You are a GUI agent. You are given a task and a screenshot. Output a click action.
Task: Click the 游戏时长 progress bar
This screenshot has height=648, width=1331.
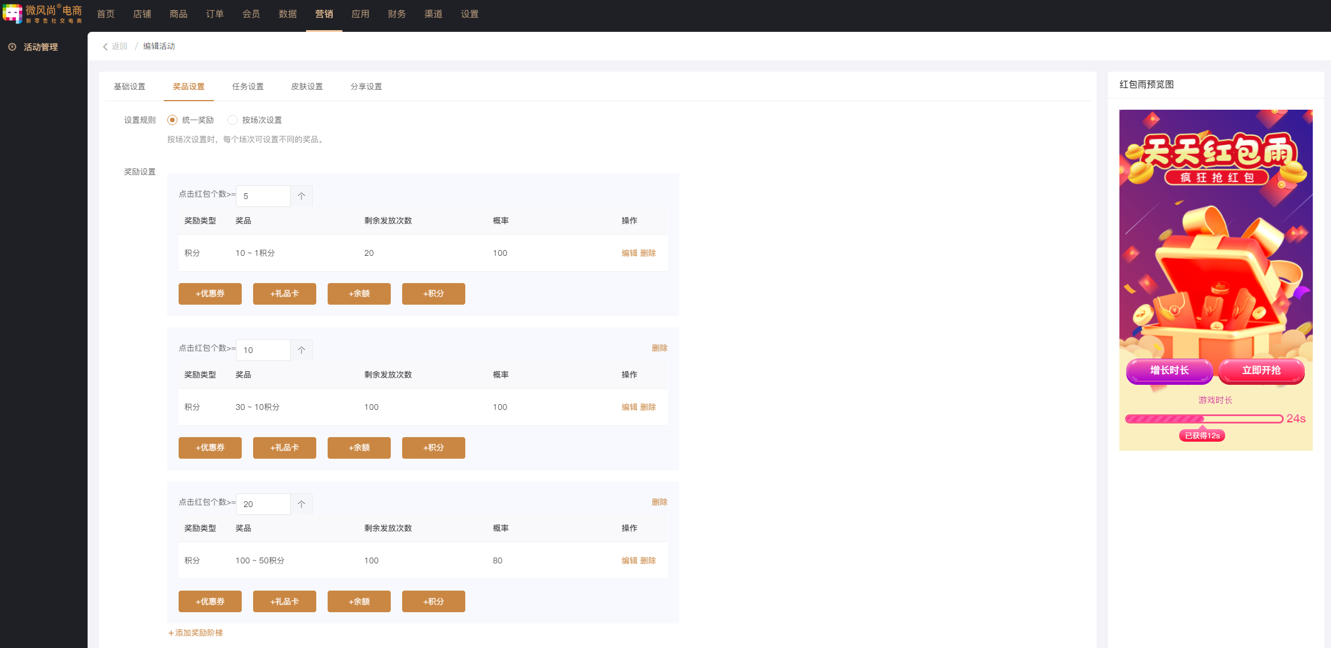[1204, 419]
